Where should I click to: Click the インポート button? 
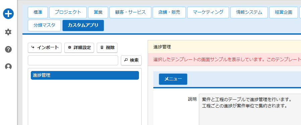tap(45, 48)
